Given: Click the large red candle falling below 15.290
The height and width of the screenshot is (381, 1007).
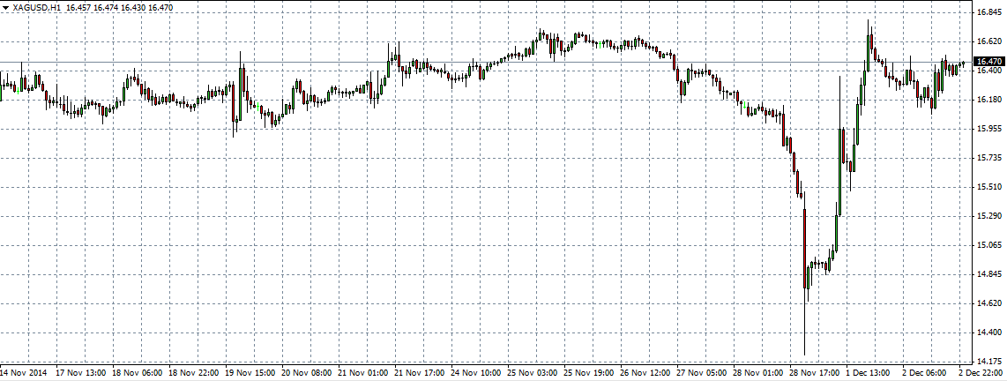Looking at the screenshot, I should (x=805, y=247).
